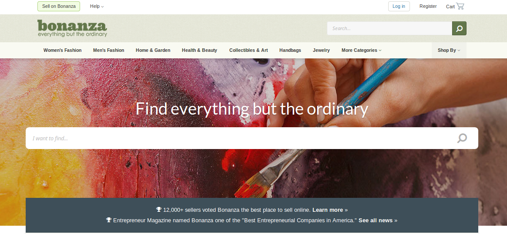Open the Women's Fashion category
The height and width of the screenshot is (234, 507).
[x=62, y=50]
